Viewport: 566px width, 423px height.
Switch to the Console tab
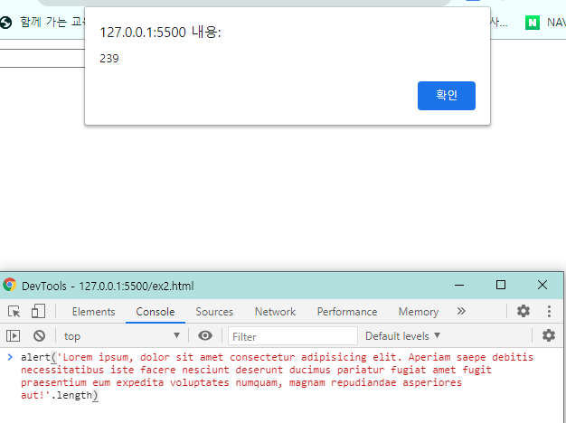click(x=156, y=312)
